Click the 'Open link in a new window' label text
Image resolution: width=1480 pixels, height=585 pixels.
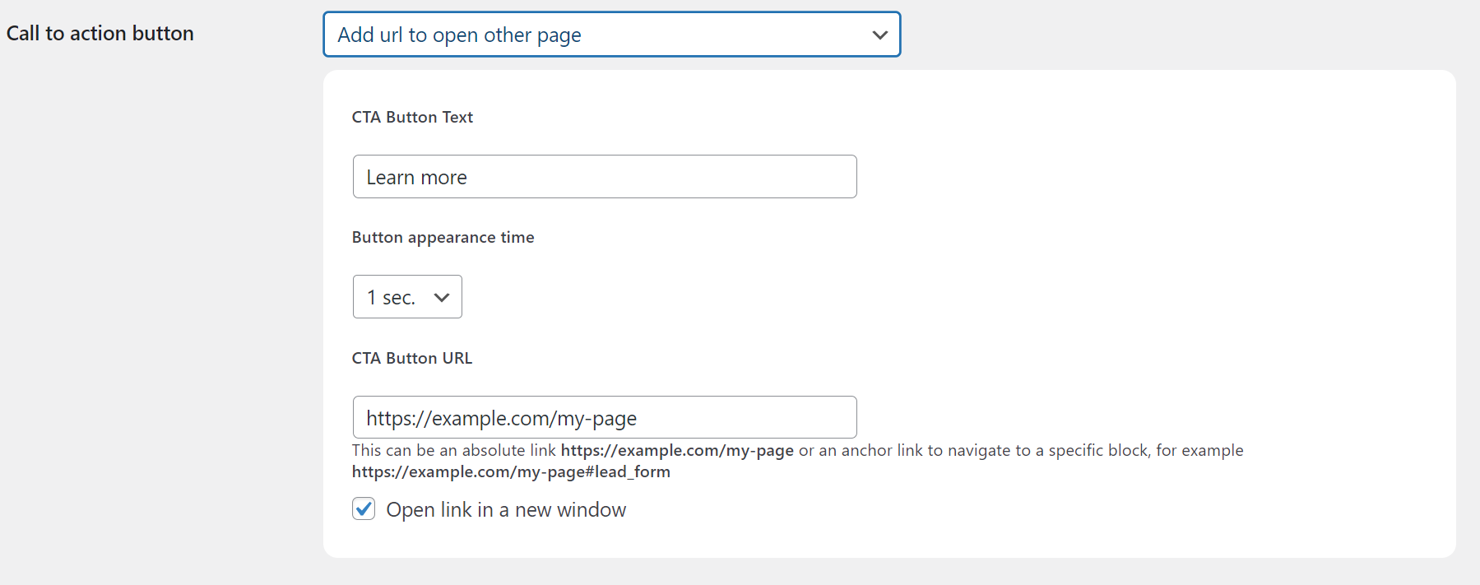(506, 510)
